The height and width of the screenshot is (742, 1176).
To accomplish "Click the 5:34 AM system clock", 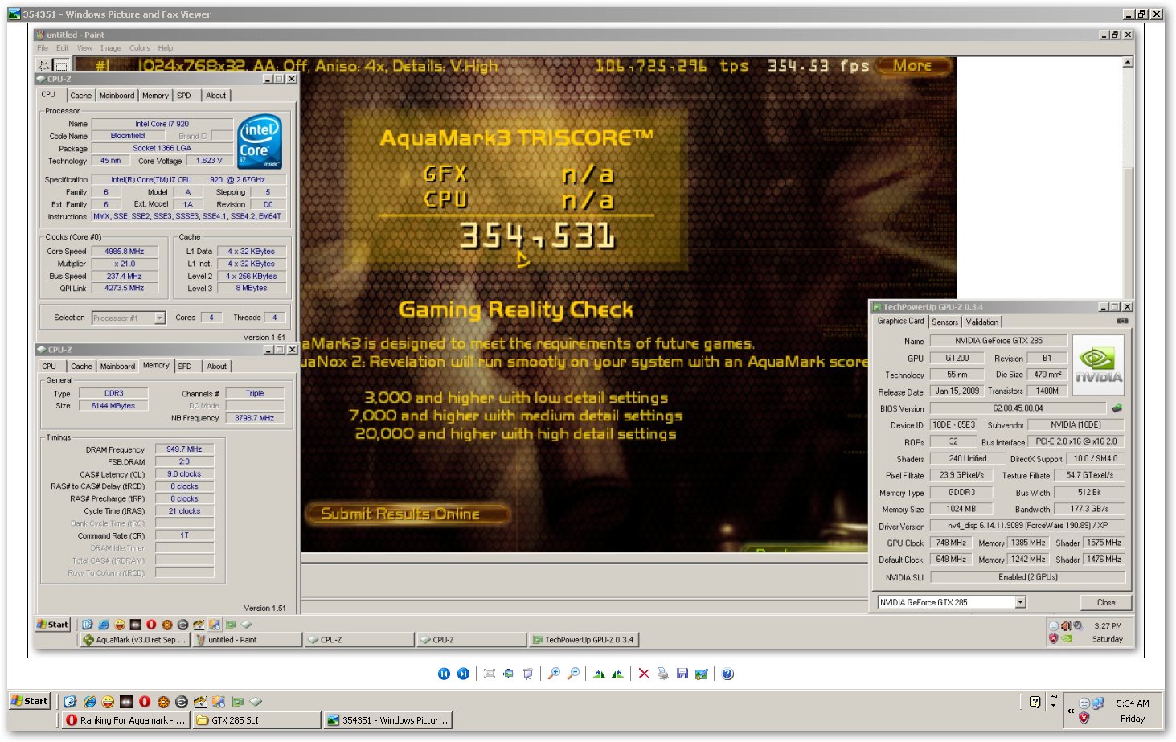I will 1133,703.
